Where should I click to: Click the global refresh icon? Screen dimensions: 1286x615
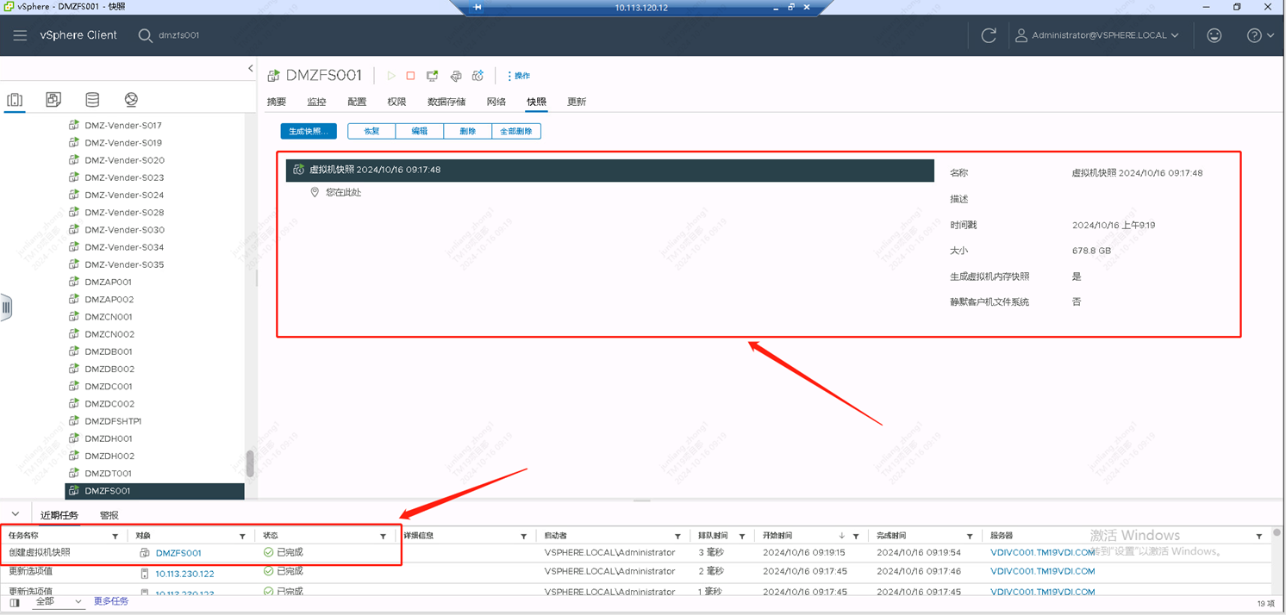point(989,35)
